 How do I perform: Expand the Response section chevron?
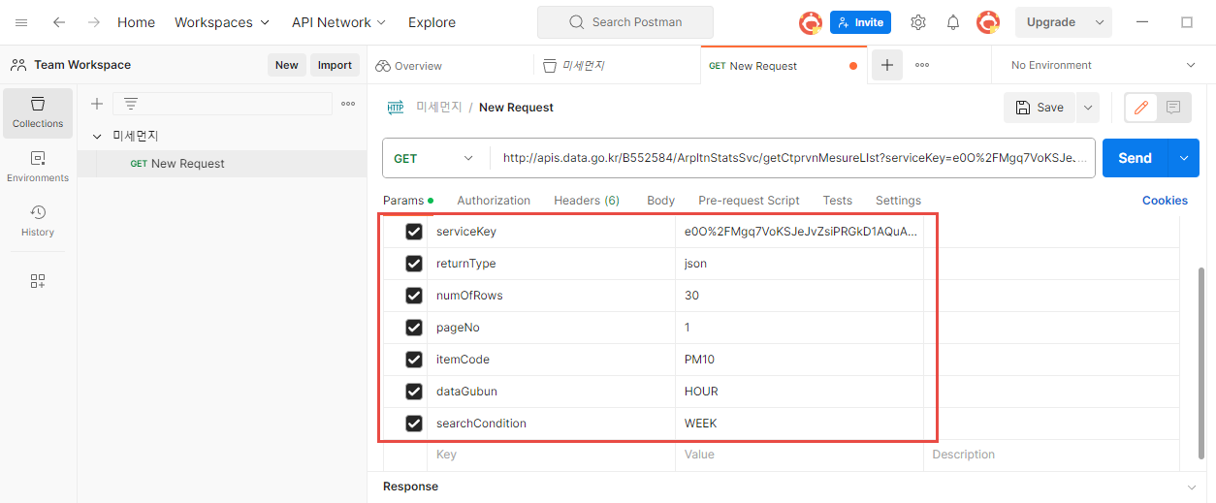(x=1192, y=487)
